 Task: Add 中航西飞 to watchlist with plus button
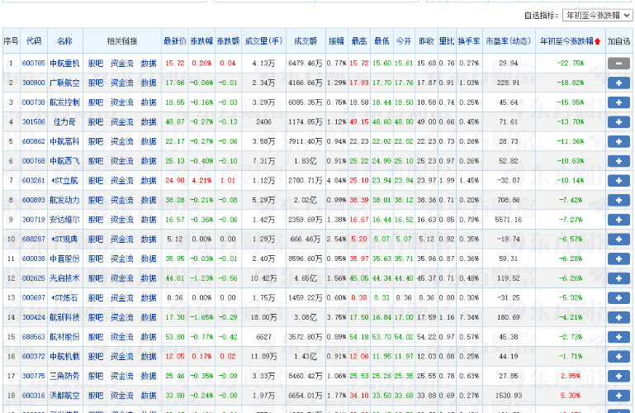click(x=618, y=161)
